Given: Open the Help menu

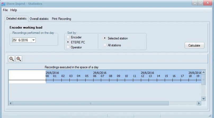Looking at the screenshot, I should coord(14,10).
